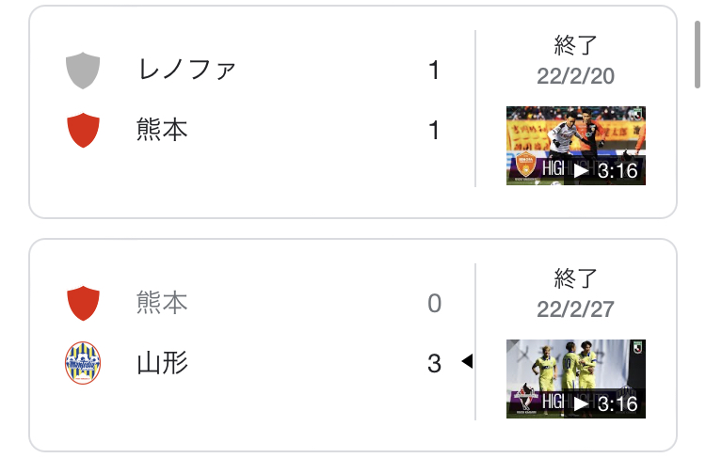The image size is (706, 458).
Task: Click the 22/2/20 match date
Action: coord(576,76)
